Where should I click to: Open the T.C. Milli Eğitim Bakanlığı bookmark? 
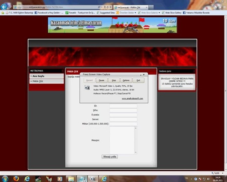coord(19,13)
